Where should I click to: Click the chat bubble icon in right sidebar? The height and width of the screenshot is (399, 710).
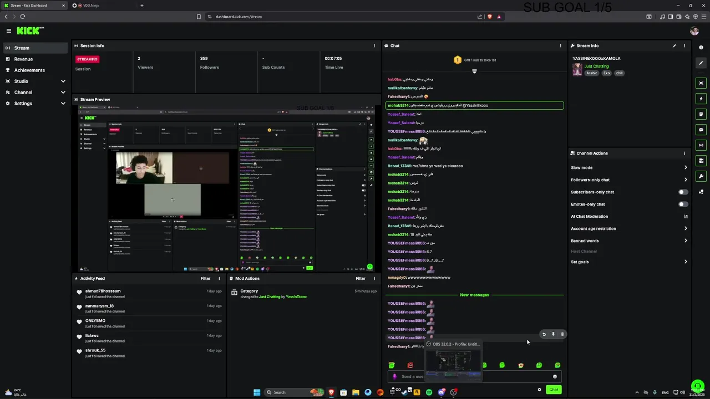pyautogui.click(x=701, y=130)
